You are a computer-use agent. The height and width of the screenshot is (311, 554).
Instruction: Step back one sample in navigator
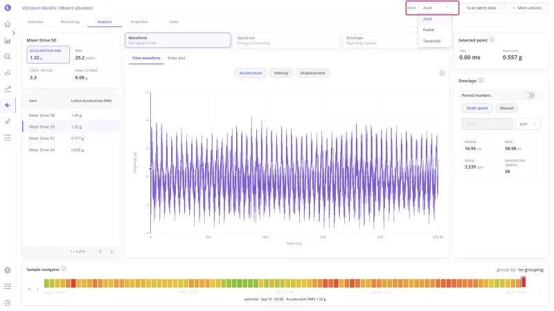[38, 289]
